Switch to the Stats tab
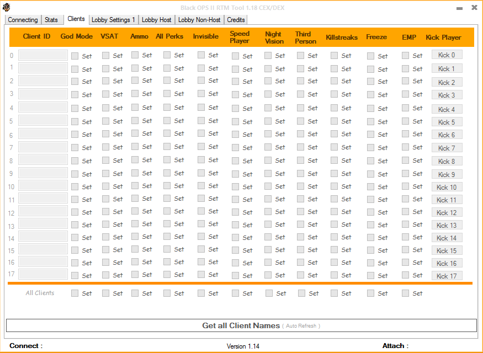 pyautogui.click(x=51, y=20)
